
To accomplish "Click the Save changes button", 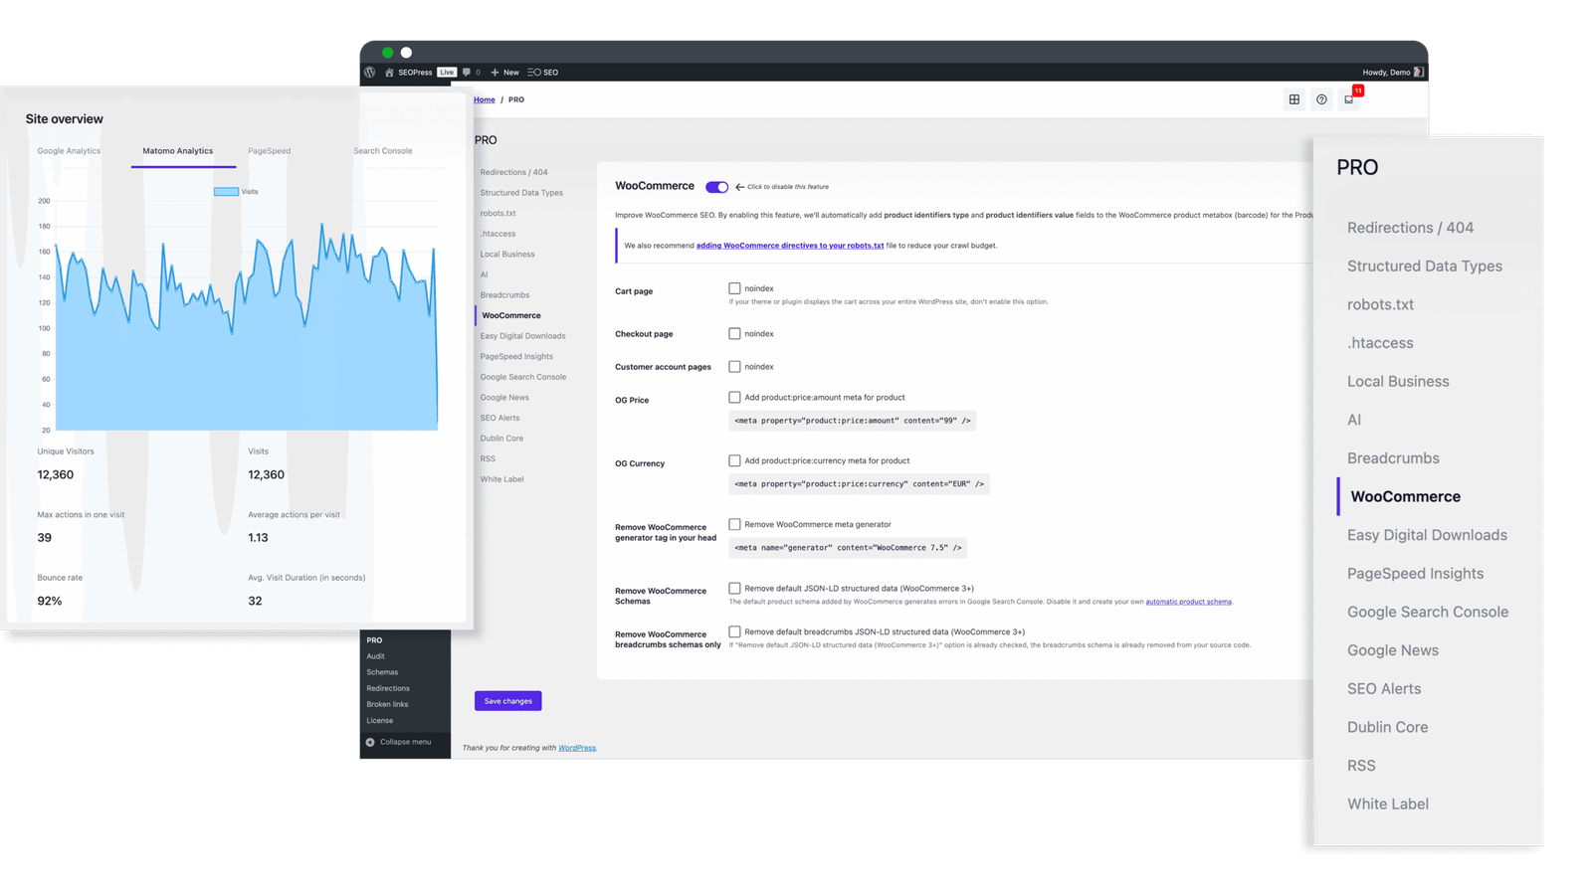I will pyautogui.click(x=507, y=701).
